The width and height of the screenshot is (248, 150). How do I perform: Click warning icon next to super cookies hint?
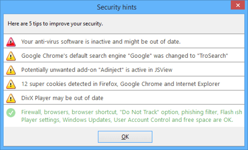(11, 84)
